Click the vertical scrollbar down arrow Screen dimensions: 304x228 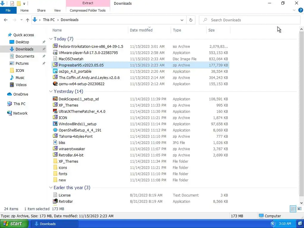pos(301,203)
